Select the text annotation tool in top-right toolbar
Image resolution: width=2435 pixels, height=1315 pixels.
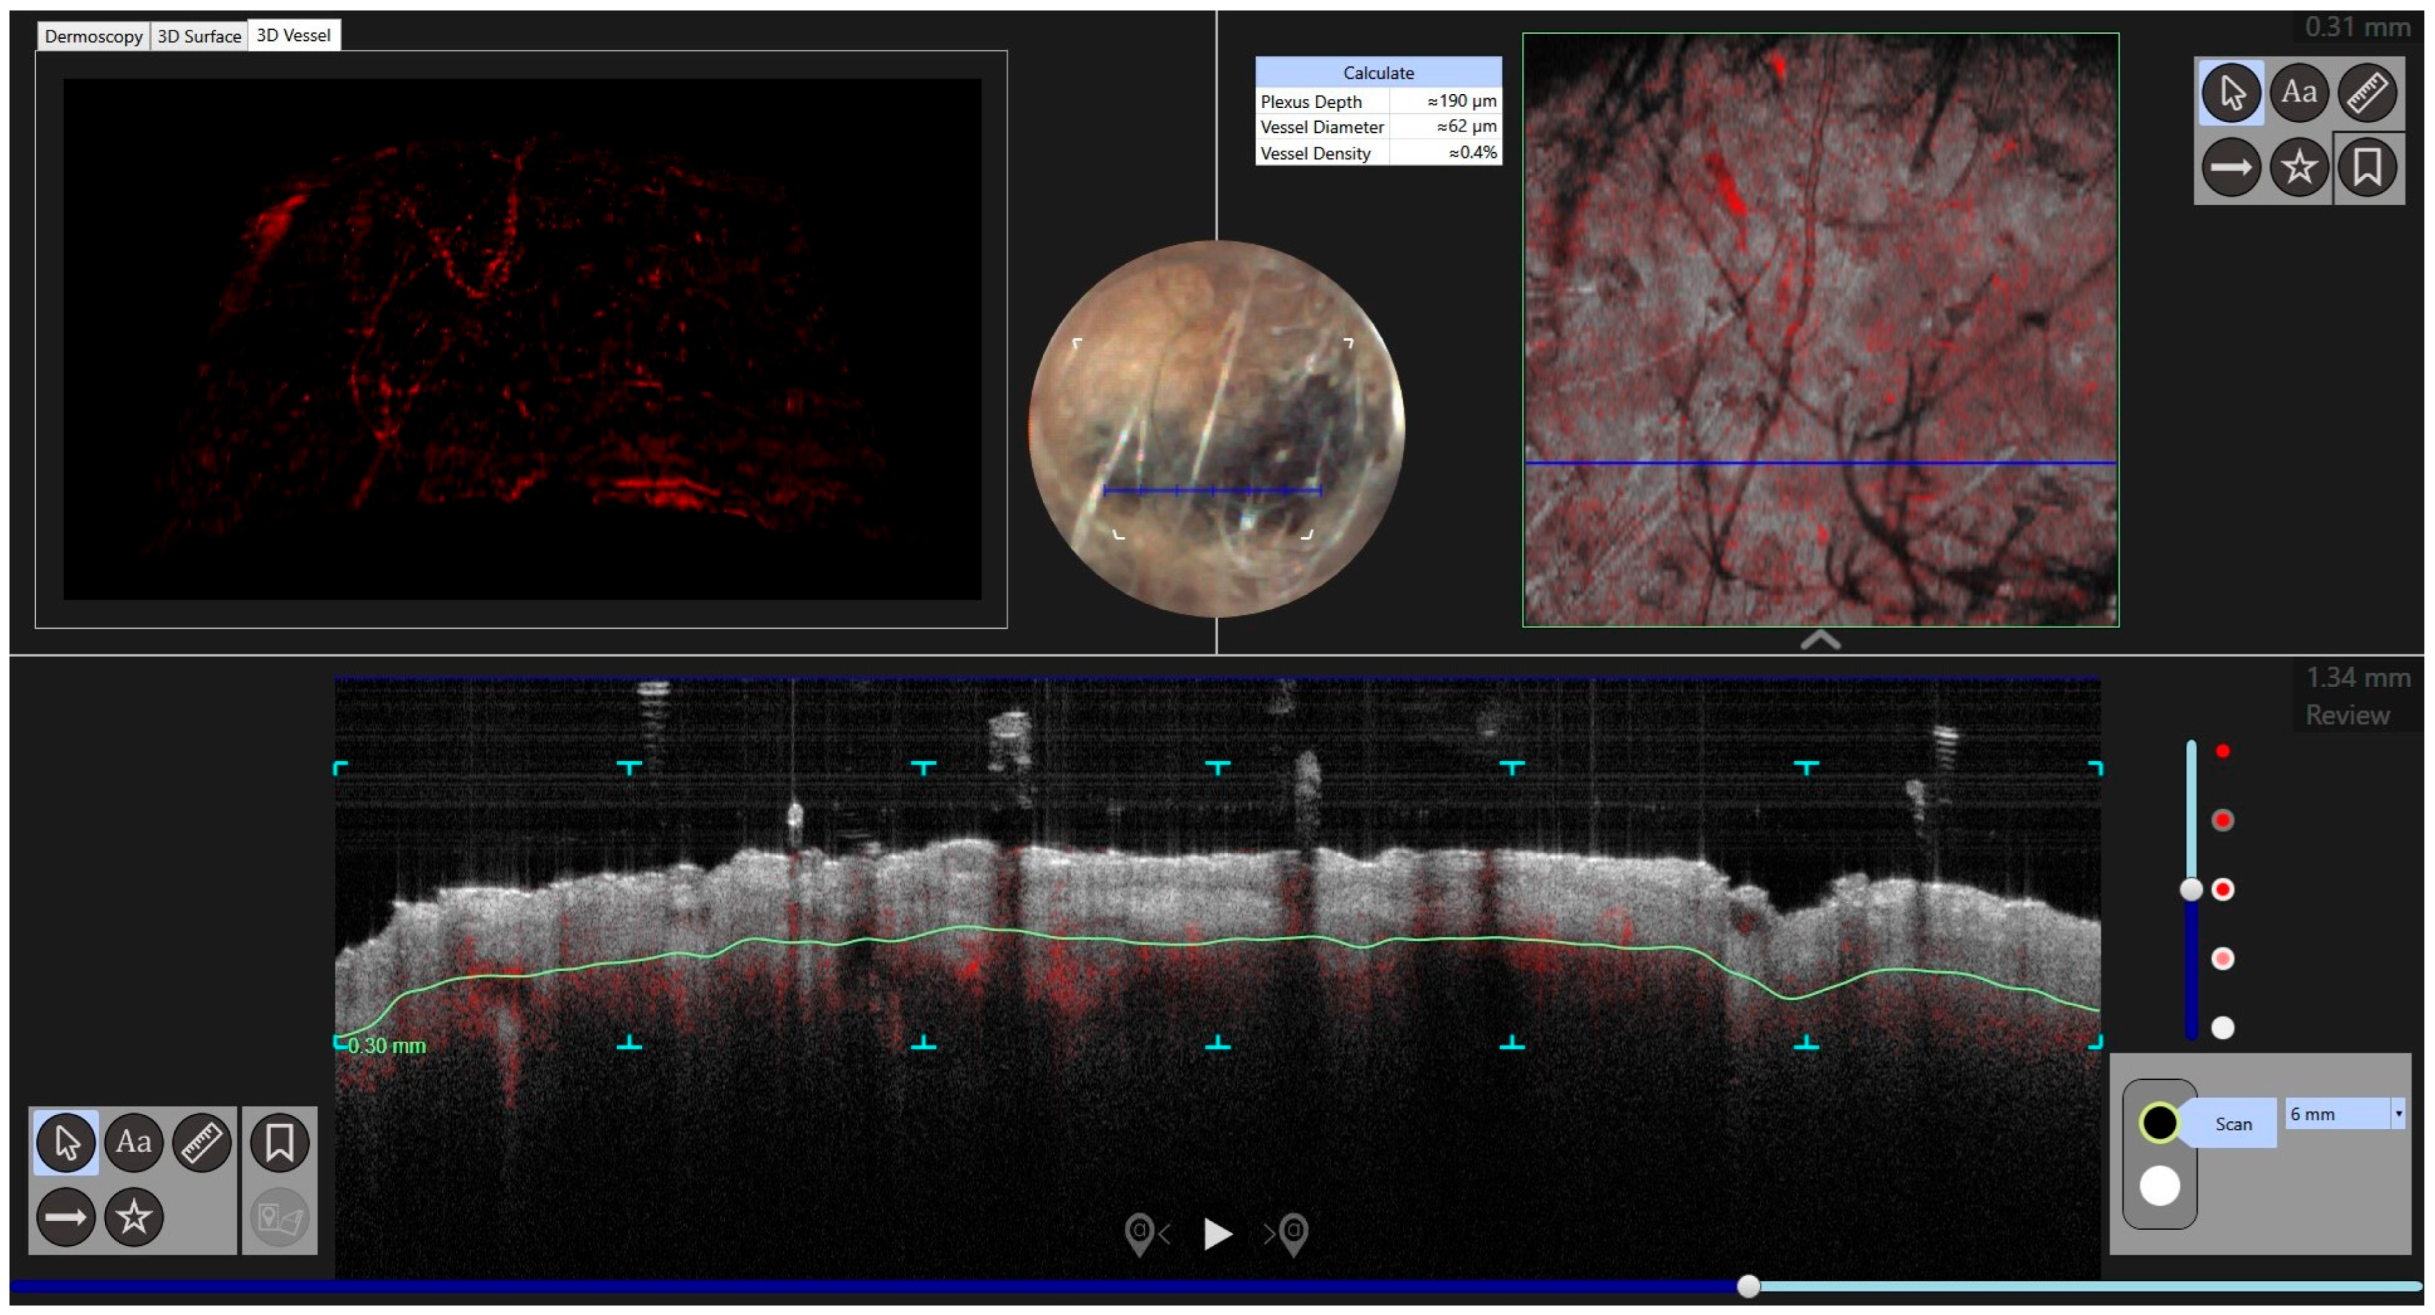(x=2299, y=93)
